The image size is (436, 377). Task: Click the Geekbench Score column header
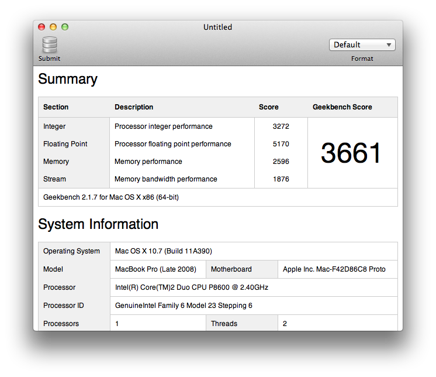coord(342,107)
